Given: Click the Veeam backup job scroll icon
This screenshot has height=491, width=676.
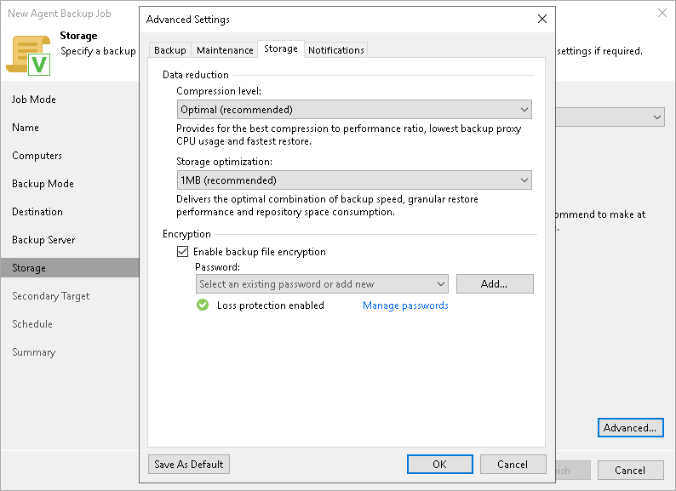Looking at the screenshot, I should pos(28,55).
